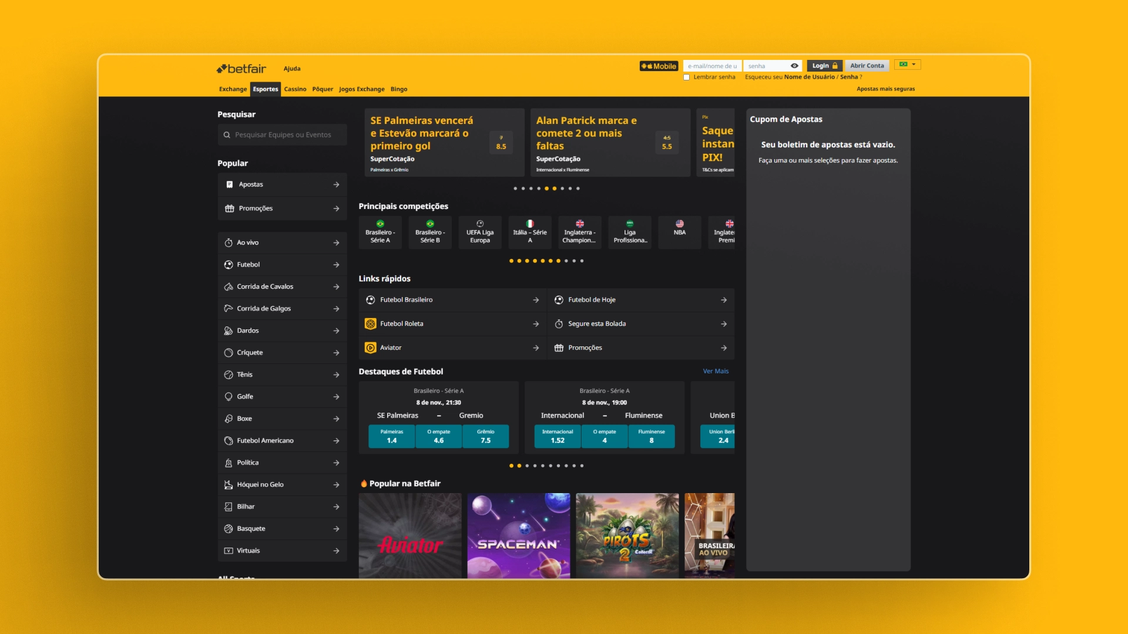The image size is (1128, 634).
Task: Select the NBA competition tile
Action: (x=680, y=232)
